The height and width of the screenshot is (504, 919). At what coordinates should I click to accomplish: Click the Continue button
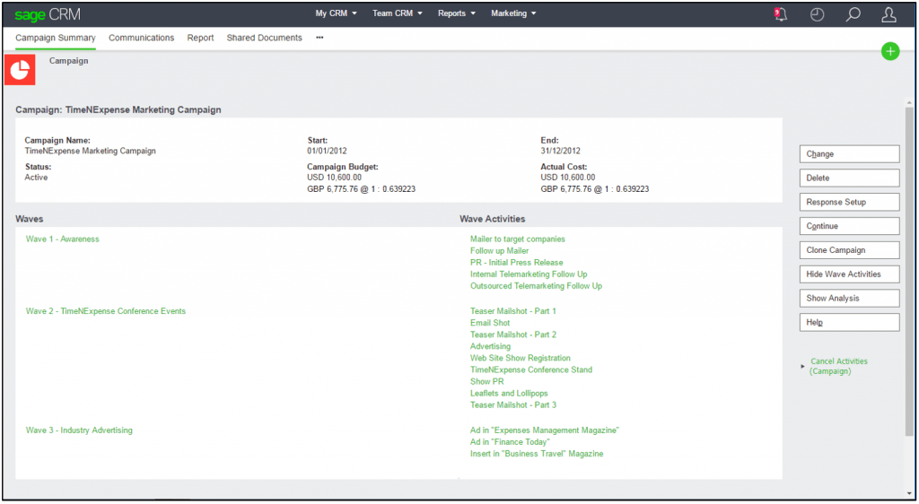click(x=849, y=226)
